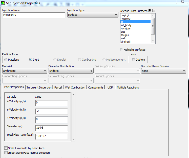This screenshot has width=189, height=158.
Task: Enable Scale Flow Rate by Face Area
Action: pos(6,148)
